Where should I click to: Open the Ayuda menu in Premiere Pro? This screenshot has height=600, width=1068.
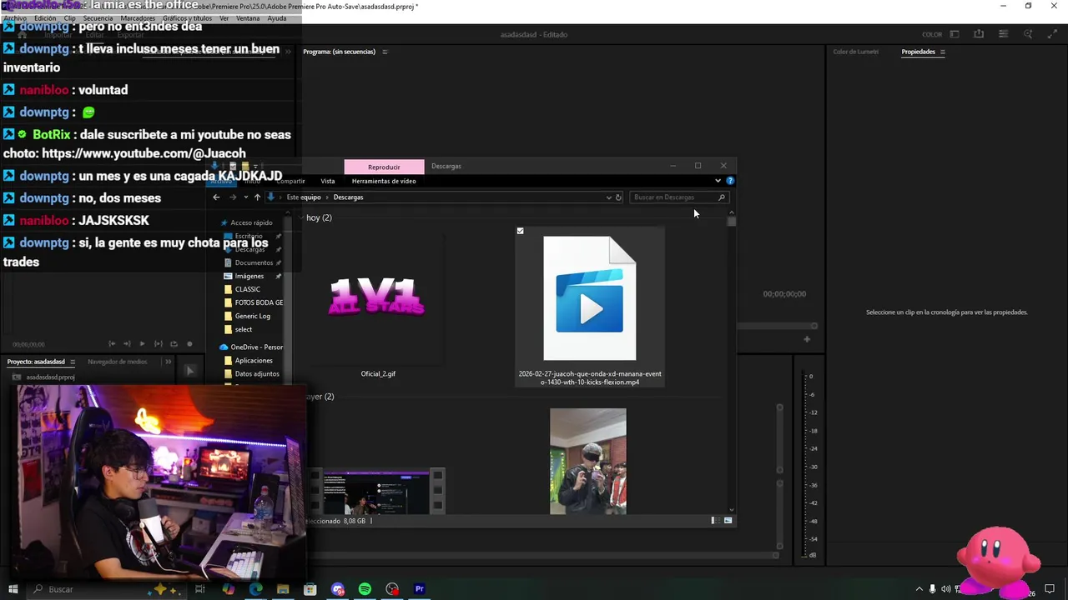coord(277,18)
